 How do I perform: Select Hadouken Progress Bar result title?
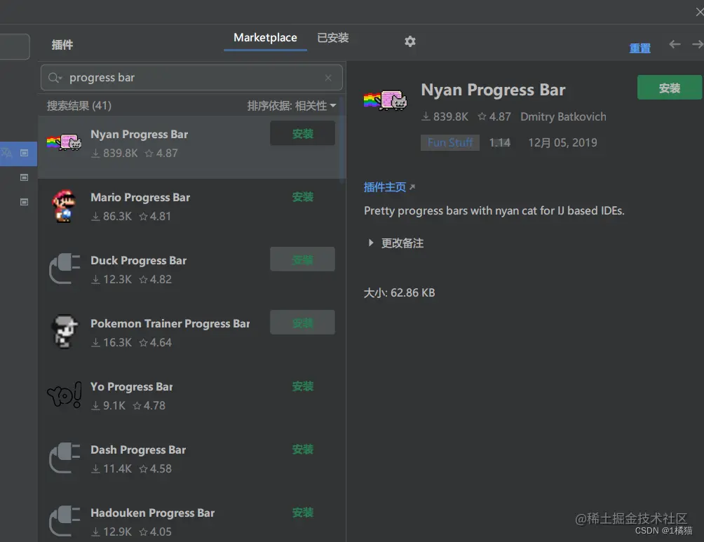coord(153,513)
